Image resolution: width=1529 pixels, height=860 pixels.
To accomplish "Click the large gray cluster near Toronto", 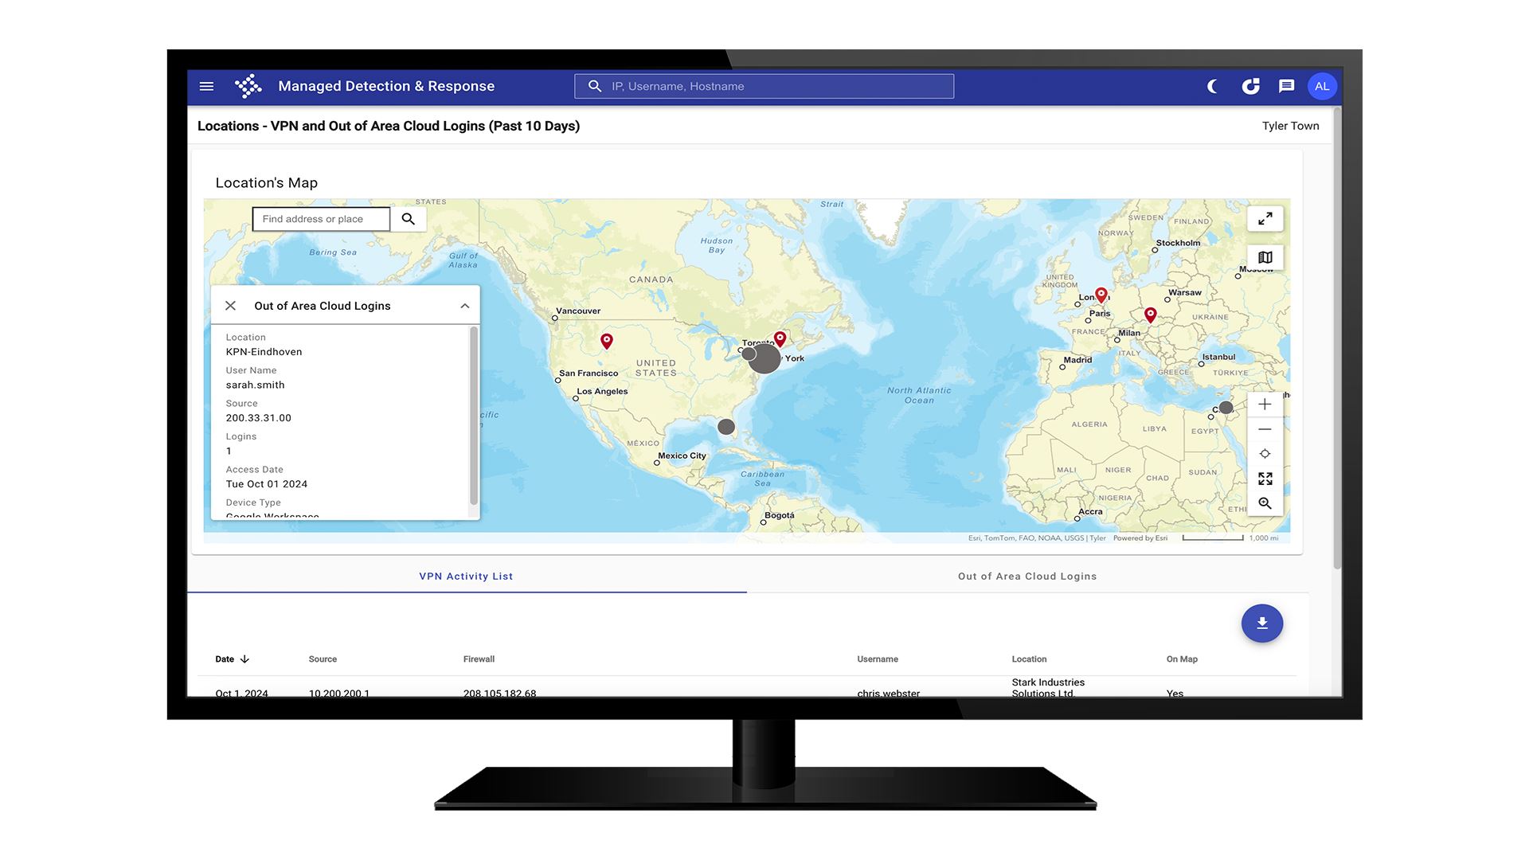I will (765, 358).
